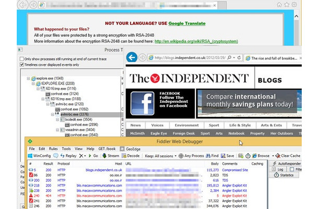Open the home icon in top browser
This screenshot has width=319, height=209.
279,5
